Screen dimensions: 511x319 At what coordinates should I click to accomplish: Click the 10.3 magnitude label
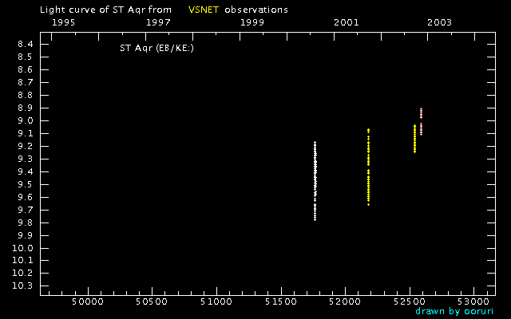[23, 286]
